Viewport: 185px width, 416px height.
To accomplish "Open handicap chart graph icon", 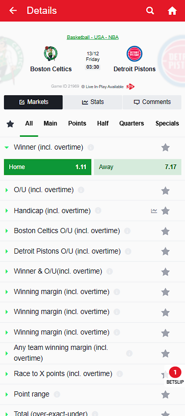I will pos(154,211).
